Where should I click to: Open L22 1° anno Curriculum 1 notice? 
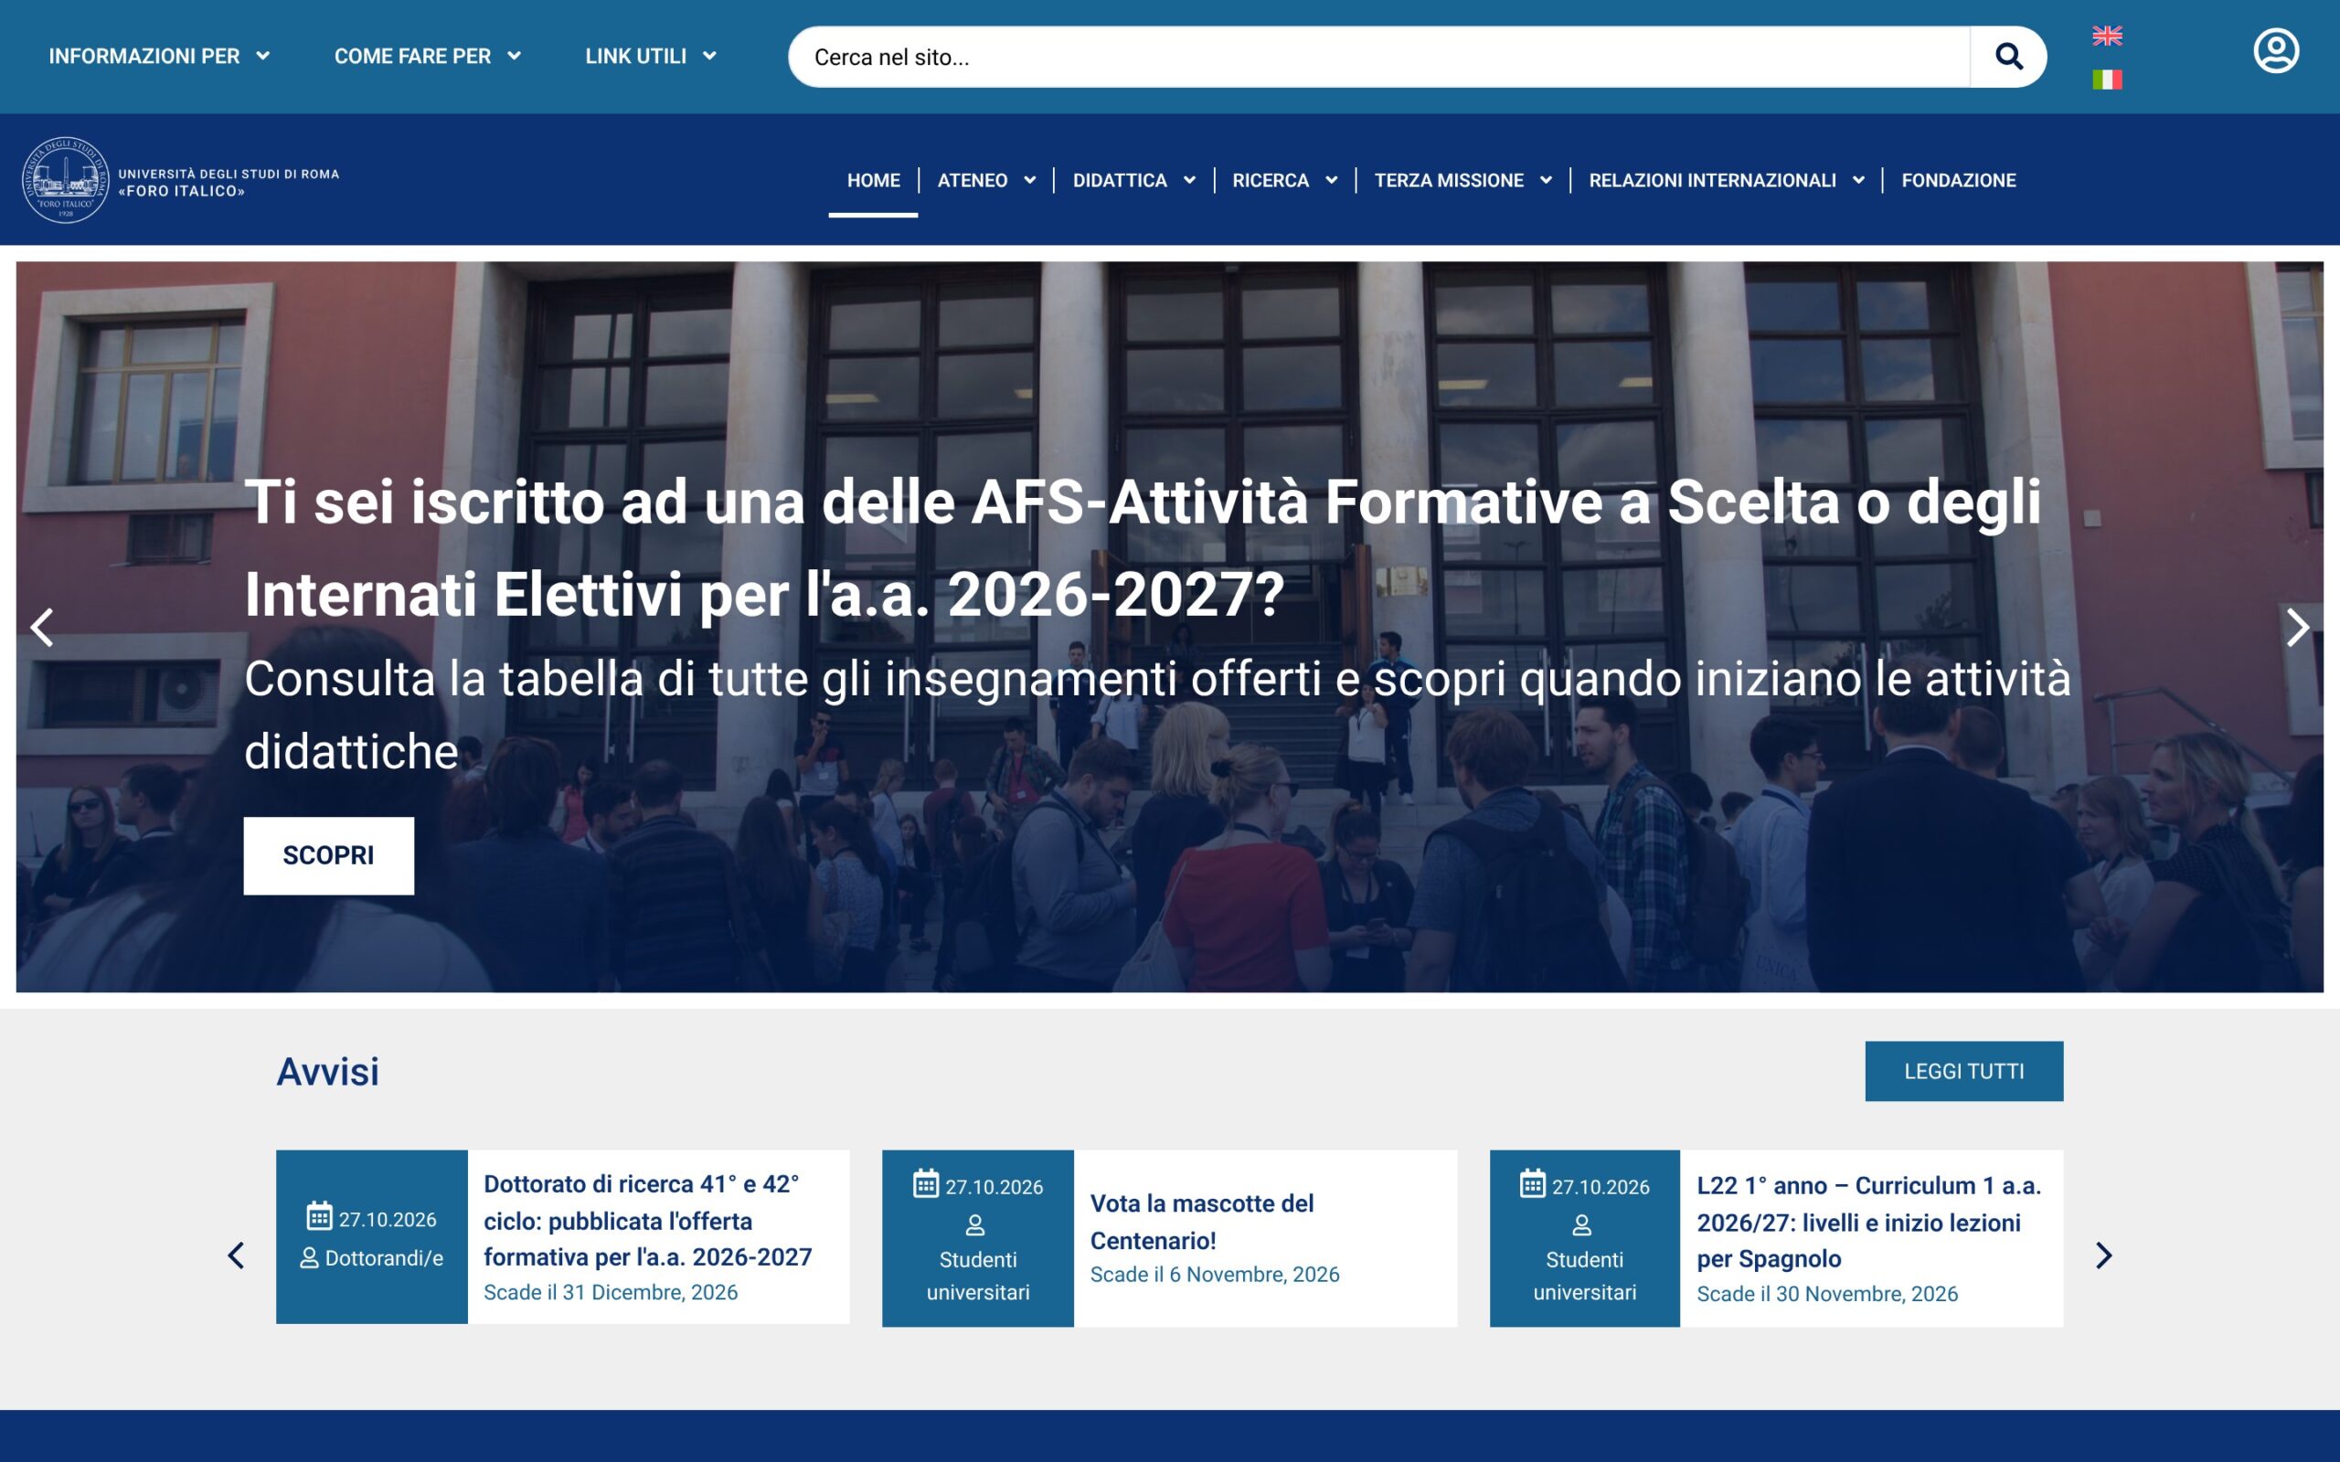1869,1223
